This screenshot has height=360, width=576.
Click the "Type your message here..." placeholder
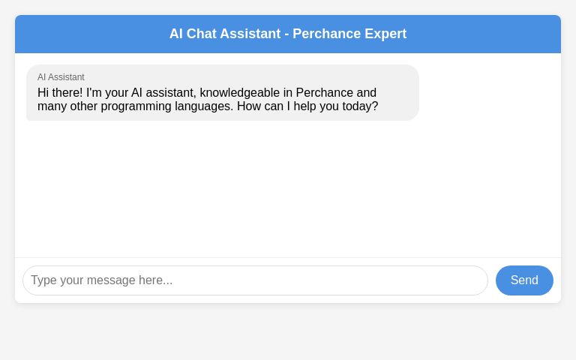(102, 280)
